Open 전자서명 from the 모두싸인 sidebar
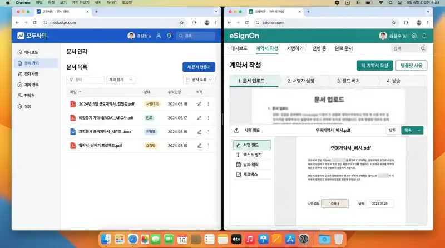The image size is (445, 248). point(31,74)
